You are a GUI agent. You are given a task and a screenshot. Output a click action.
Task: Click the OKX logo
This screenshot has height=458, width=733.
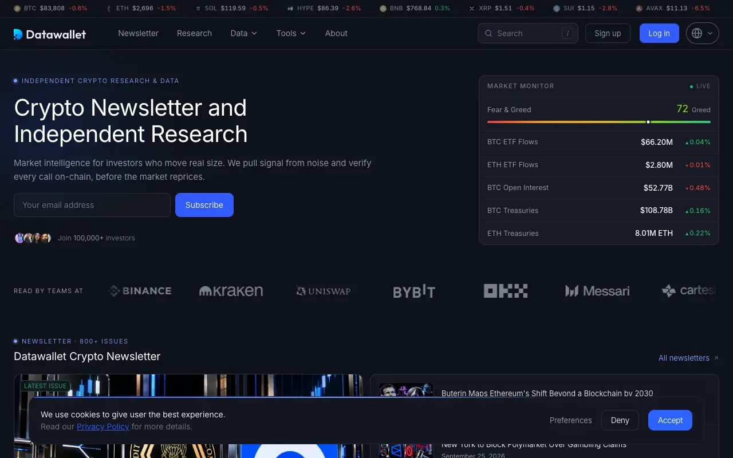506,291
